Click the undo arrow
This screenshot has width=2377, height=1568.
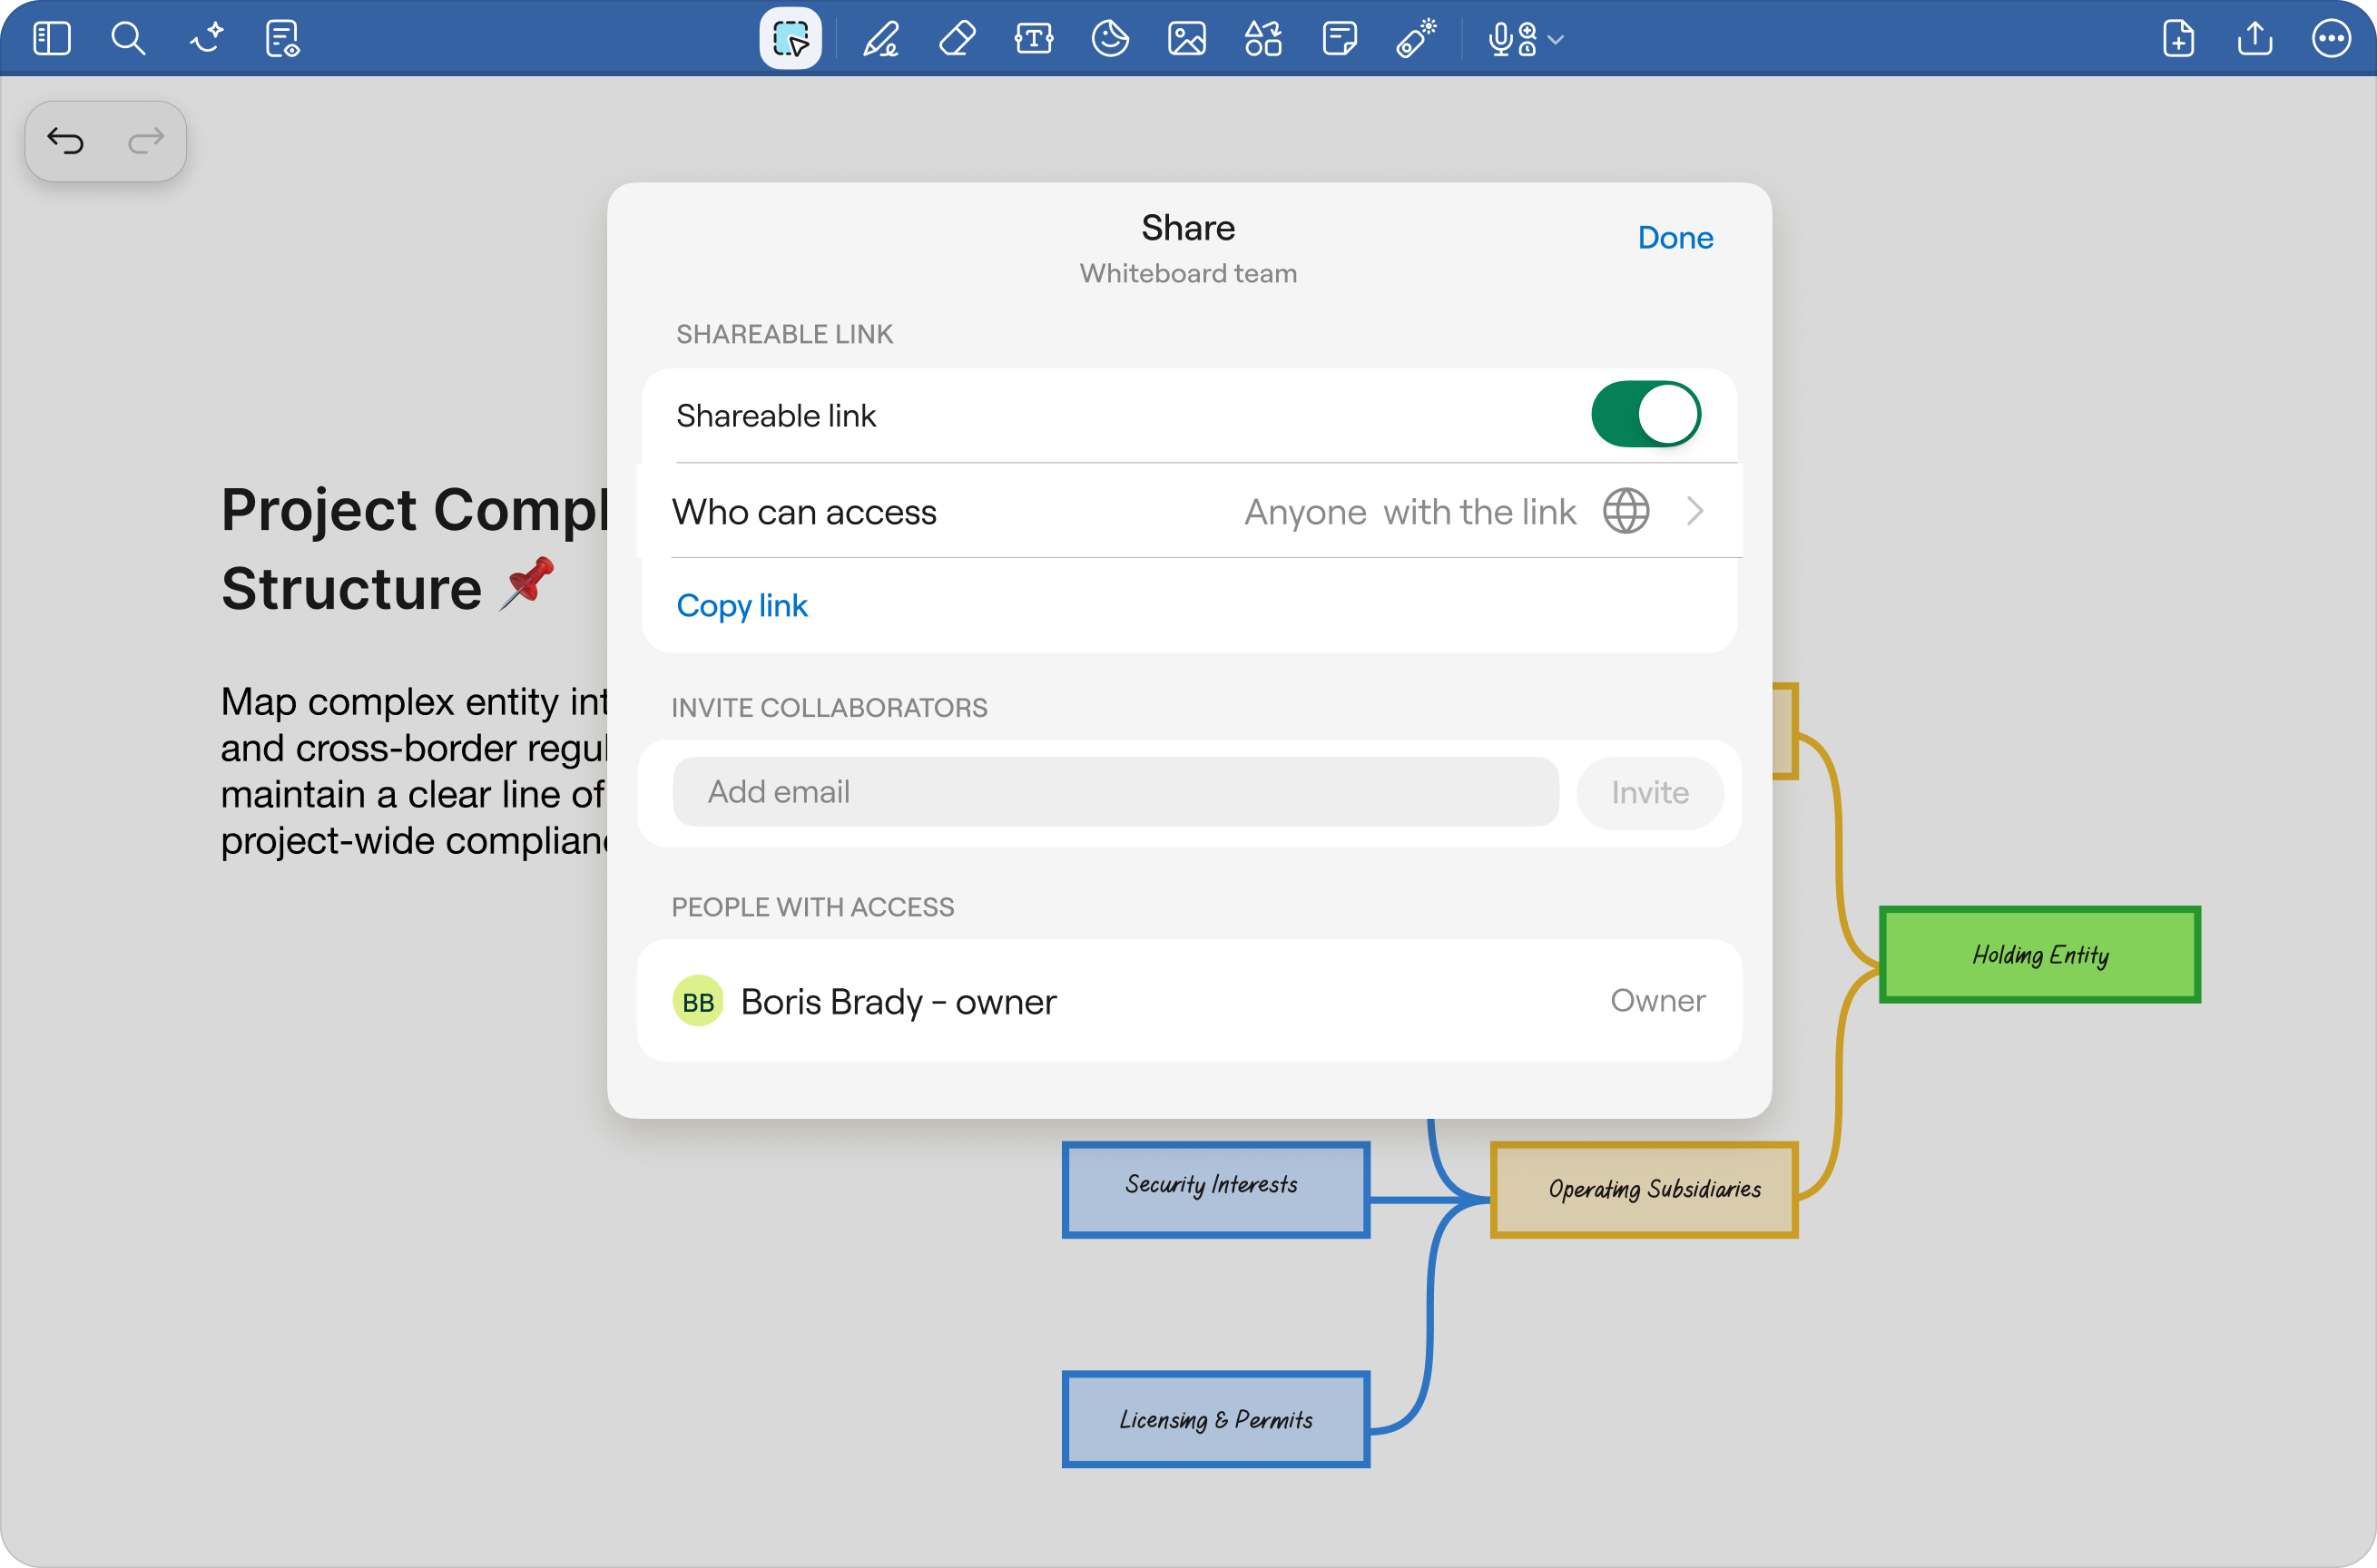click(66, 141)
